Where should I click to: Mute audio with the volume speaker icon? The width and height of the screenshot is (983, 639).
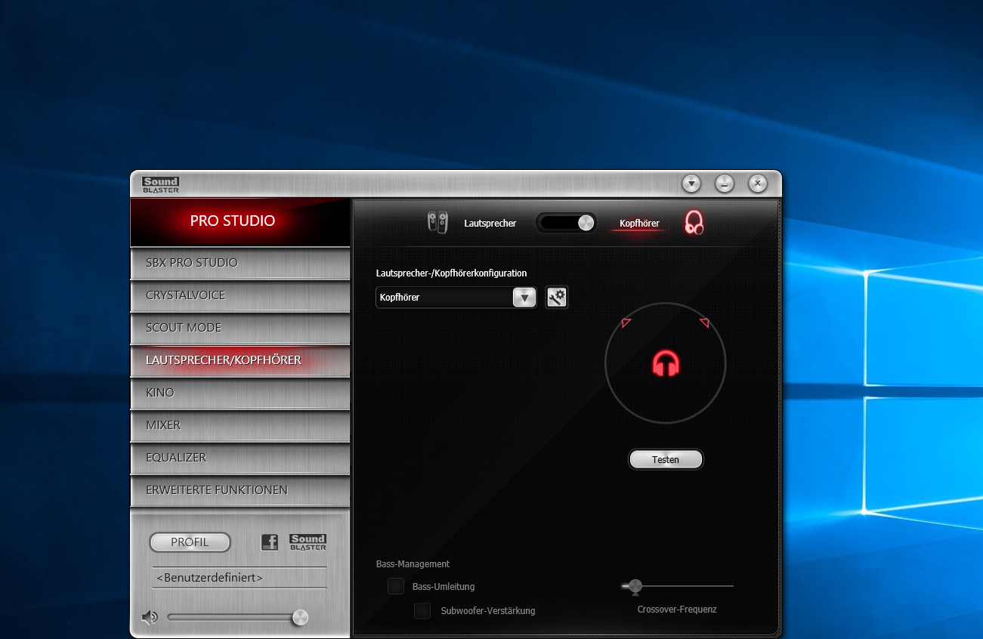(x=150, y=618)
